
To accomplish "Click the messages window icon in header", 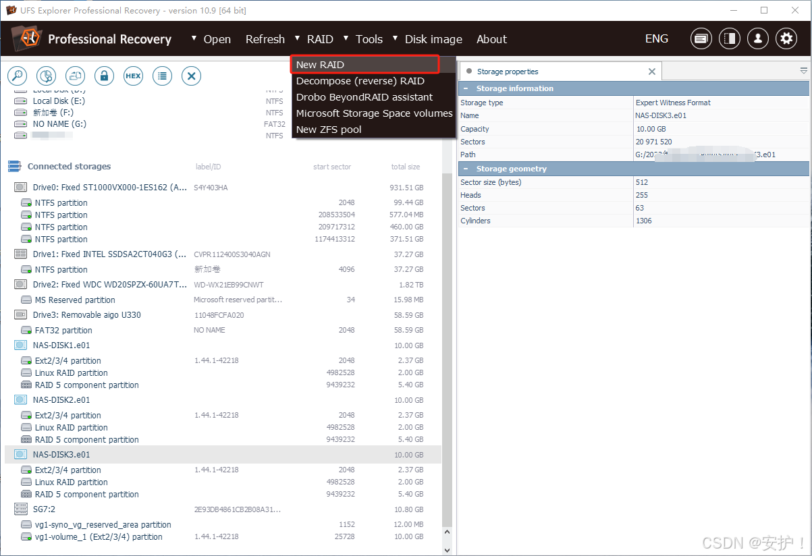I will [701, 38].
